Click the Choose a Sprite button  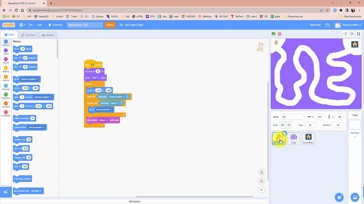(x=340, y=197)
